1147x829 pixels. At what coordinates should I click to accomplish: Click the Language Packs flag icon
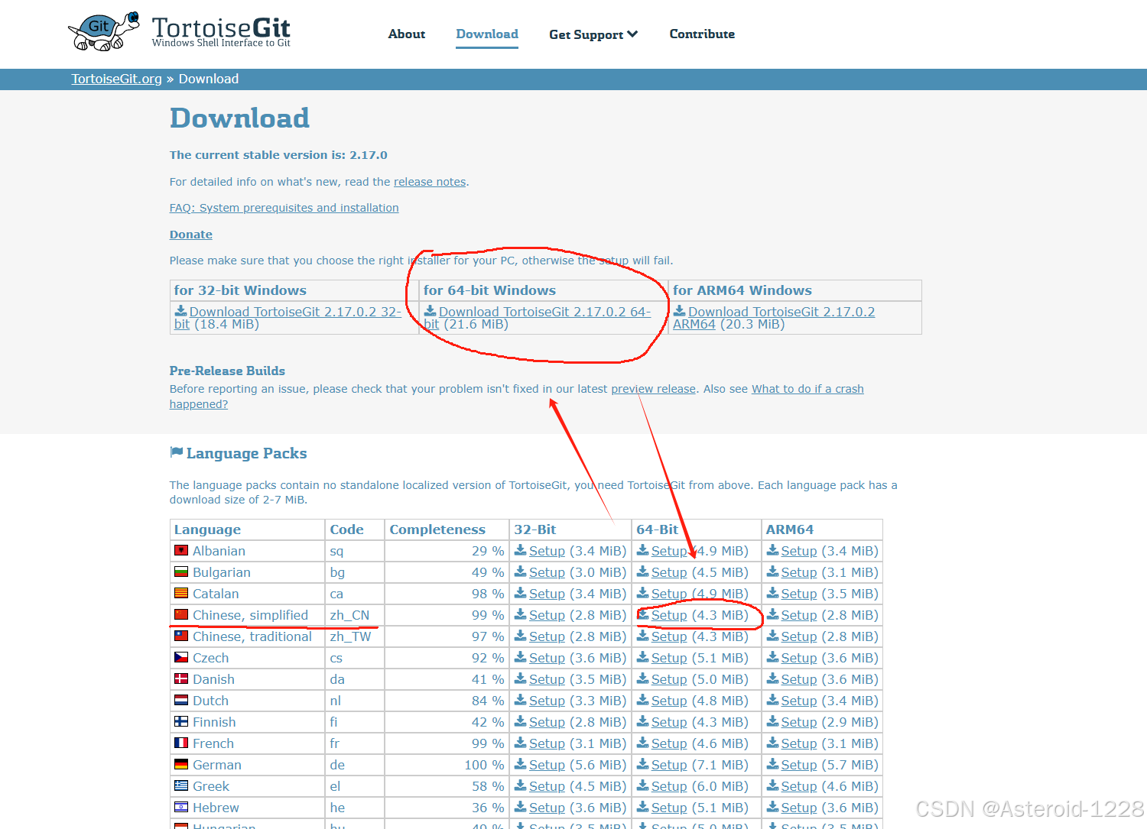177,452
